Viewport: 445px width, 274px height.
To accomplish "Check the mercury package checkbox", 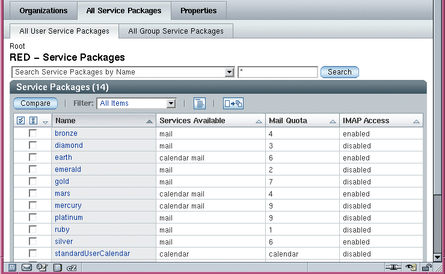I will tap(32, 205).
